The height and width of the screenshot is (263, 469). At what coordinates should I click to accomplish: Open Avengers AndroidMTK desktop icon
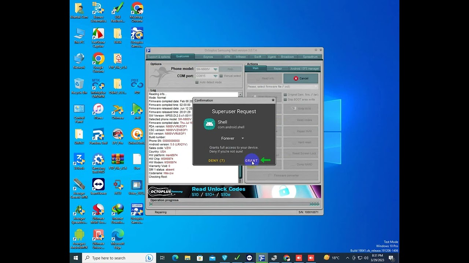(x=79, y=239)
